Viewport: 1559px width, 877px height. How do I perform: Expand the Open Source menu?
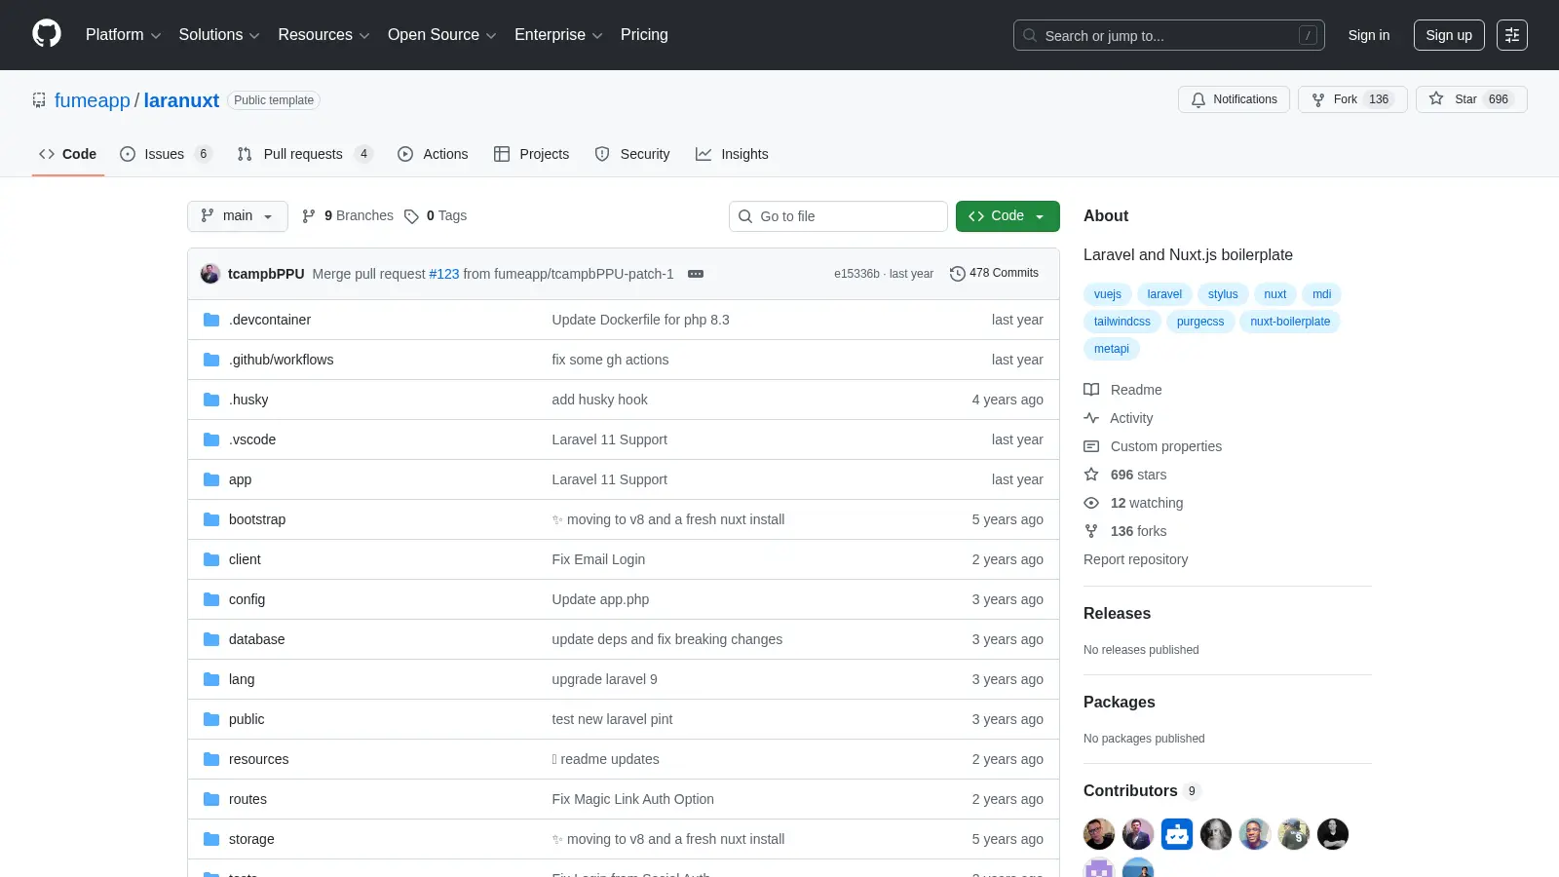pyautogui.click(x=442, y=35)
